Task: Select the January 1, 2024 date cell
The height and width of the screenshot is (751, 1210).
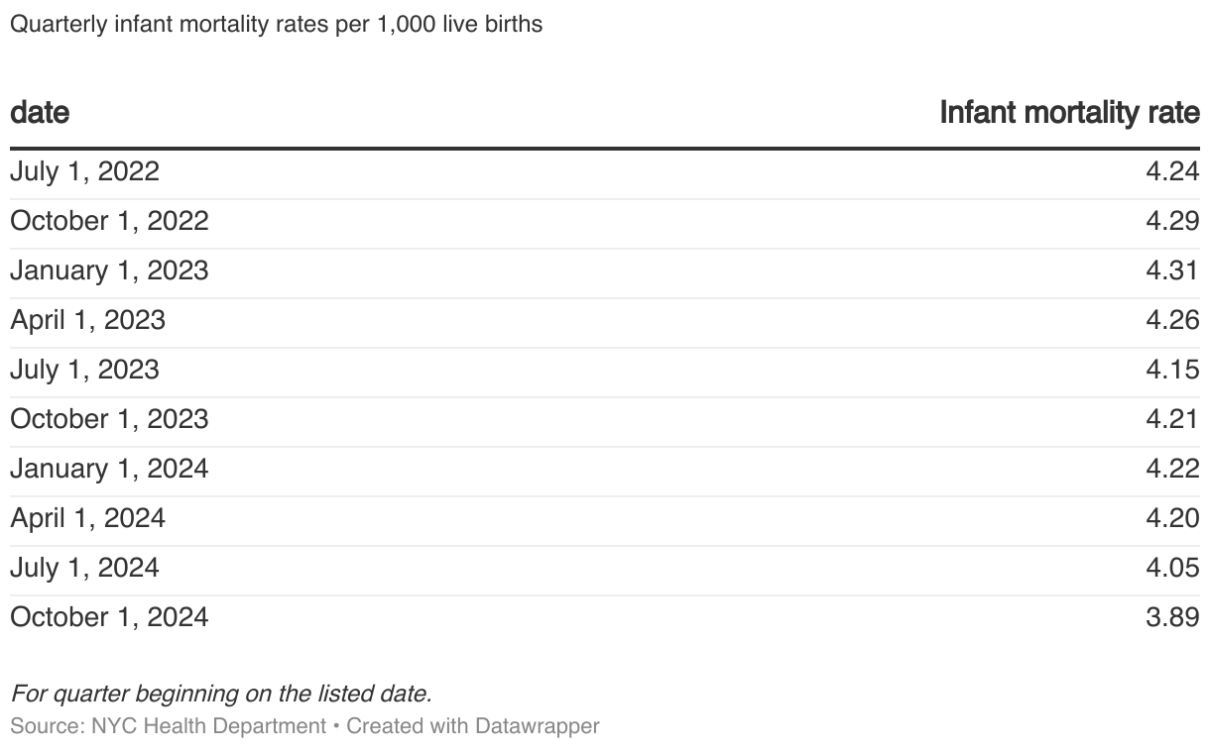Action: 109,469
